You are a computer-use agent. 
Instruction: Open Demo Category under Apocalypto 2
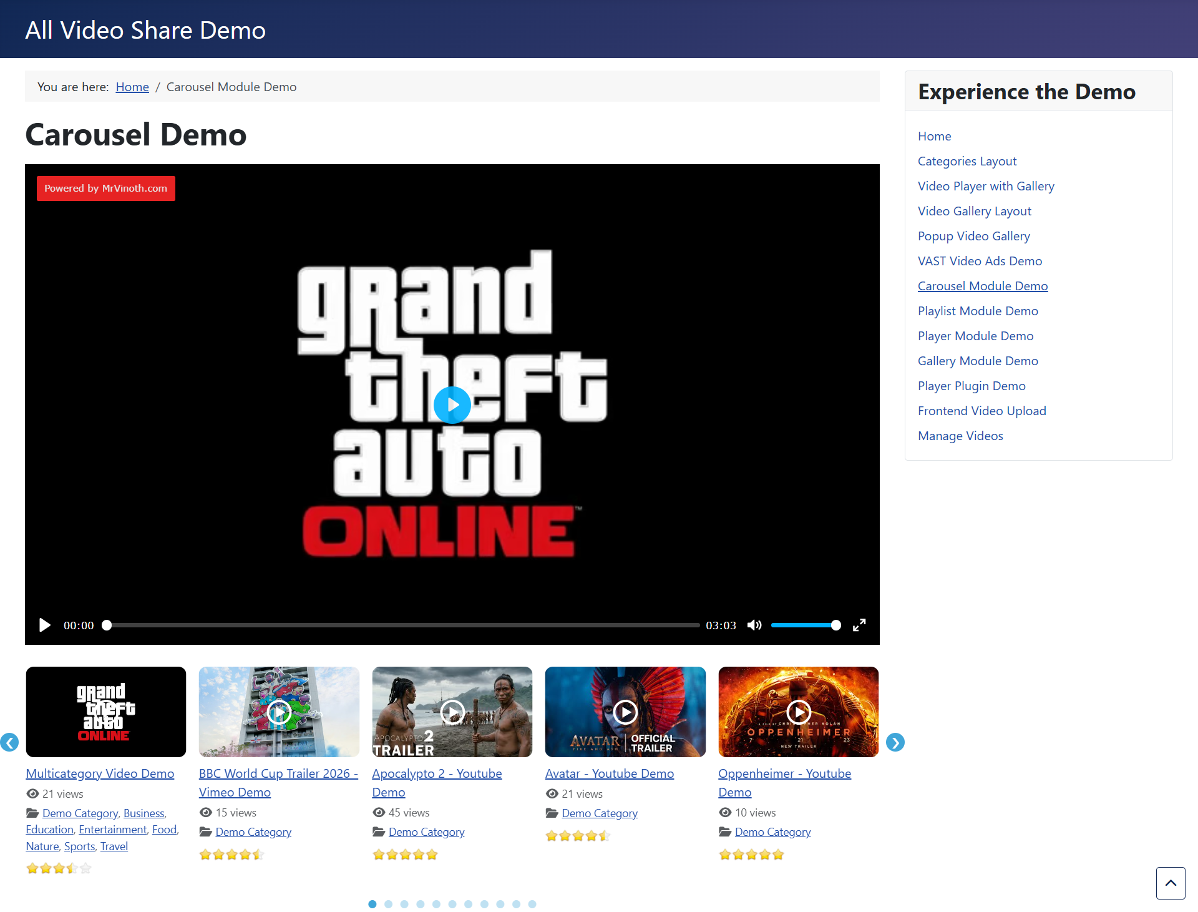point(427,832)
